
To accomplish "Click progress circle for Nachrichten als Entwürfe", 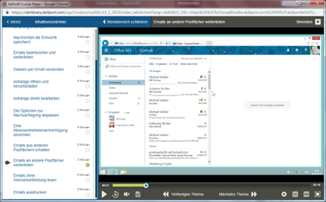I will click(88, 42).
